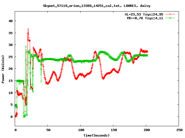The image size is (185, 138).
Task: Click the y-axis tick label 10
Action: click(10, 93)
